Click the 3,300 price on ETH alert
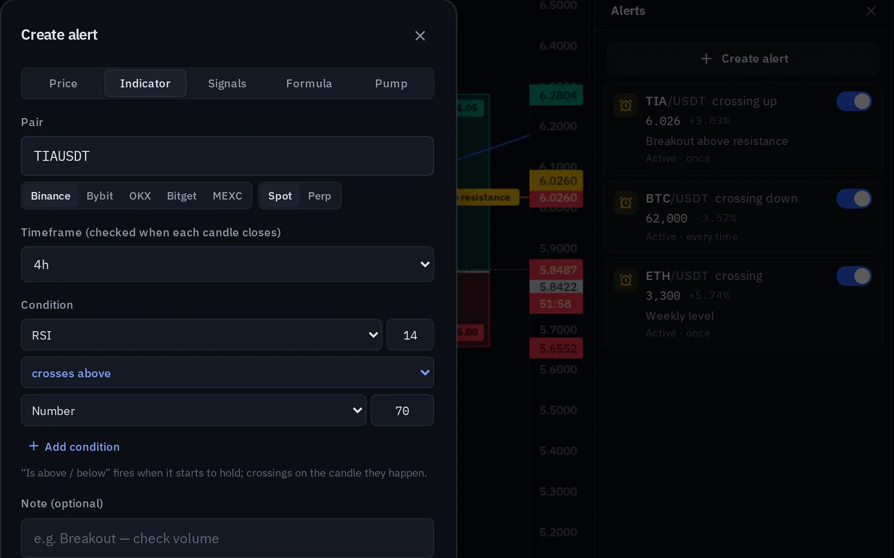The width and height of the screenshot is (894, 558). point(663,296)
